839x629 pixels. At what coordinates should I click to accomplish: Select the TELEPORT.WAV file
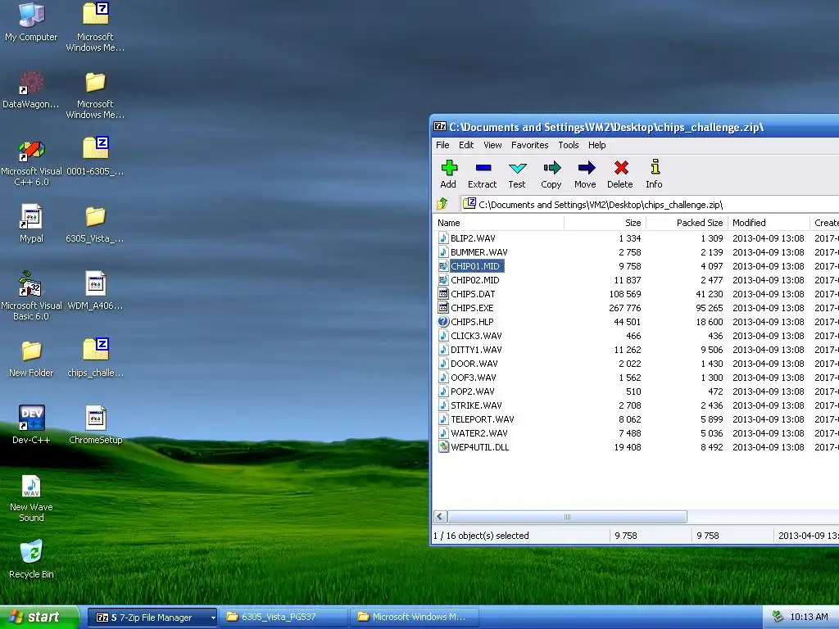(482, 419)
